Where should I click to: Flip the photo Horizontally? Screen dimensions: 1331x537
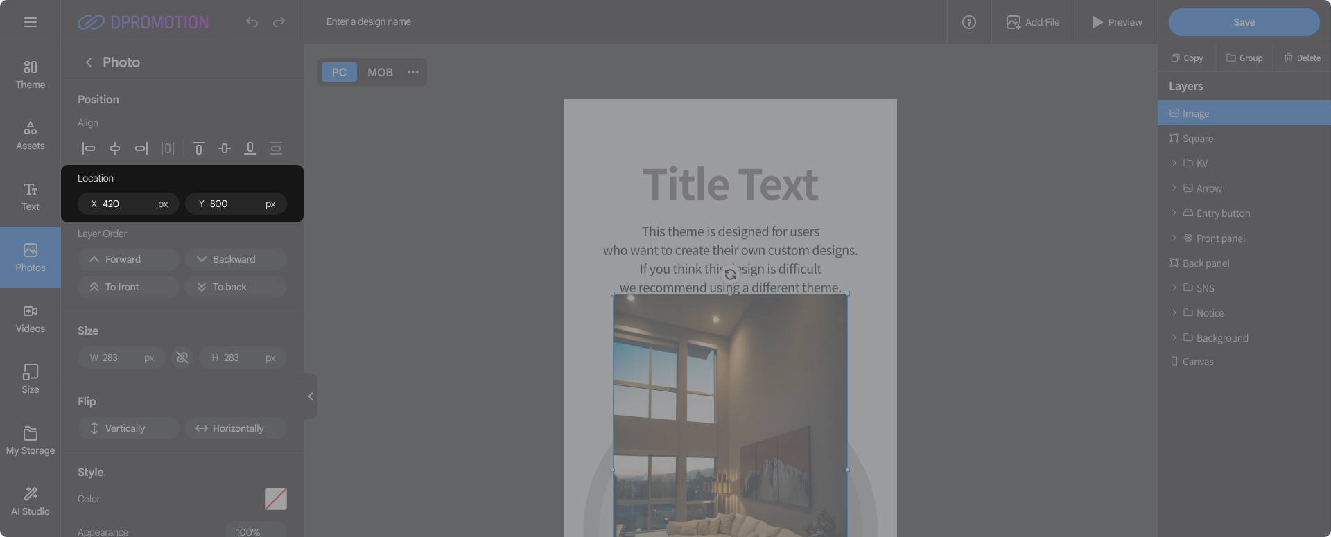[x=236, y=428]
